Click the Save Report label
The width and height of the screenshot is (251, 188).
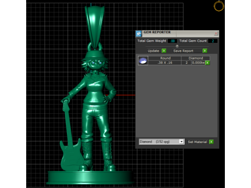coord(183,51)
